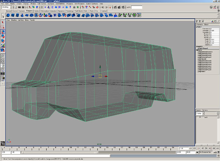Viewport: 220px width, 161px height.
Task: Click the Translate Y value field
Action: (214, 30)
